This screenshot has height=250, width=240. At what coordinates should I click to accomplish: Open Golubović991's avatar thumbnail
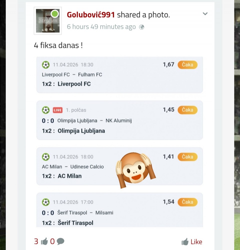[48, 21]
